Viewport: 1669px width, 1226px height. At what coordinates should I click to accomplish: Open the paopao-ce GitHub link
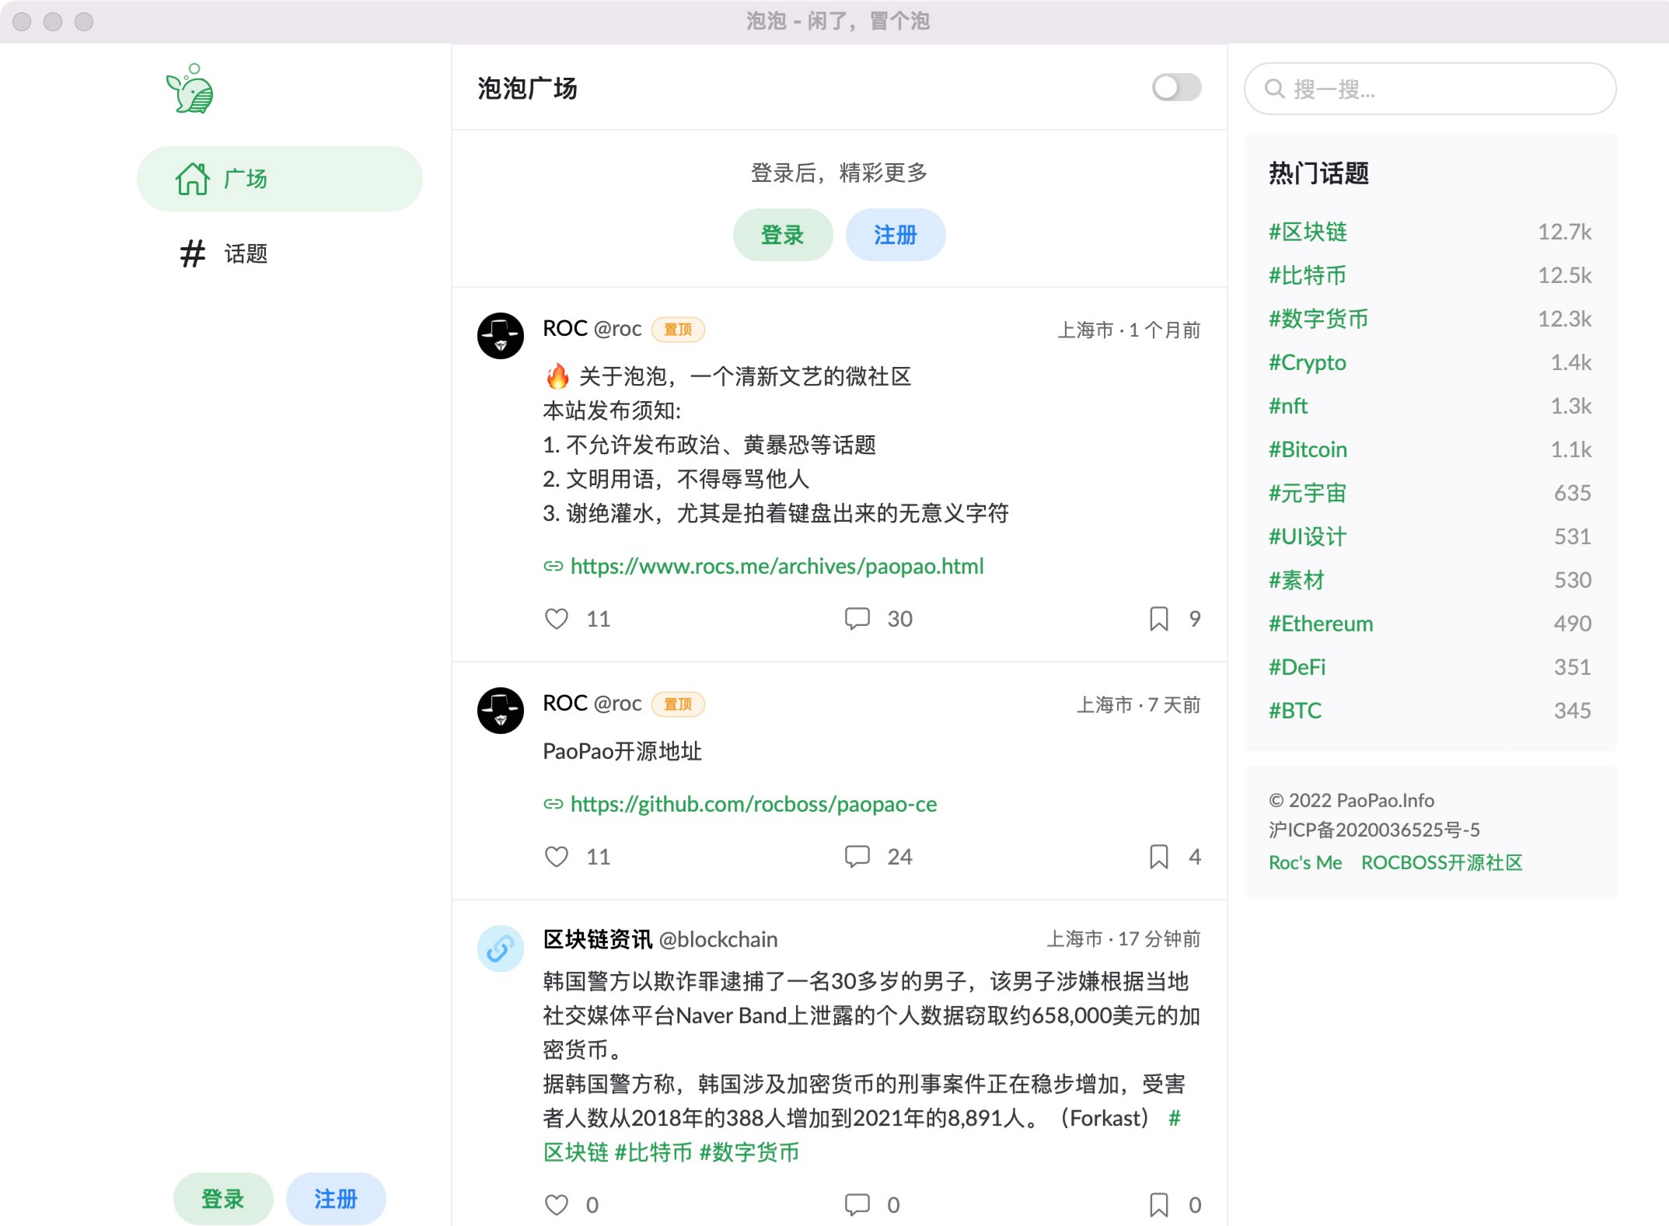coord(752,804)
